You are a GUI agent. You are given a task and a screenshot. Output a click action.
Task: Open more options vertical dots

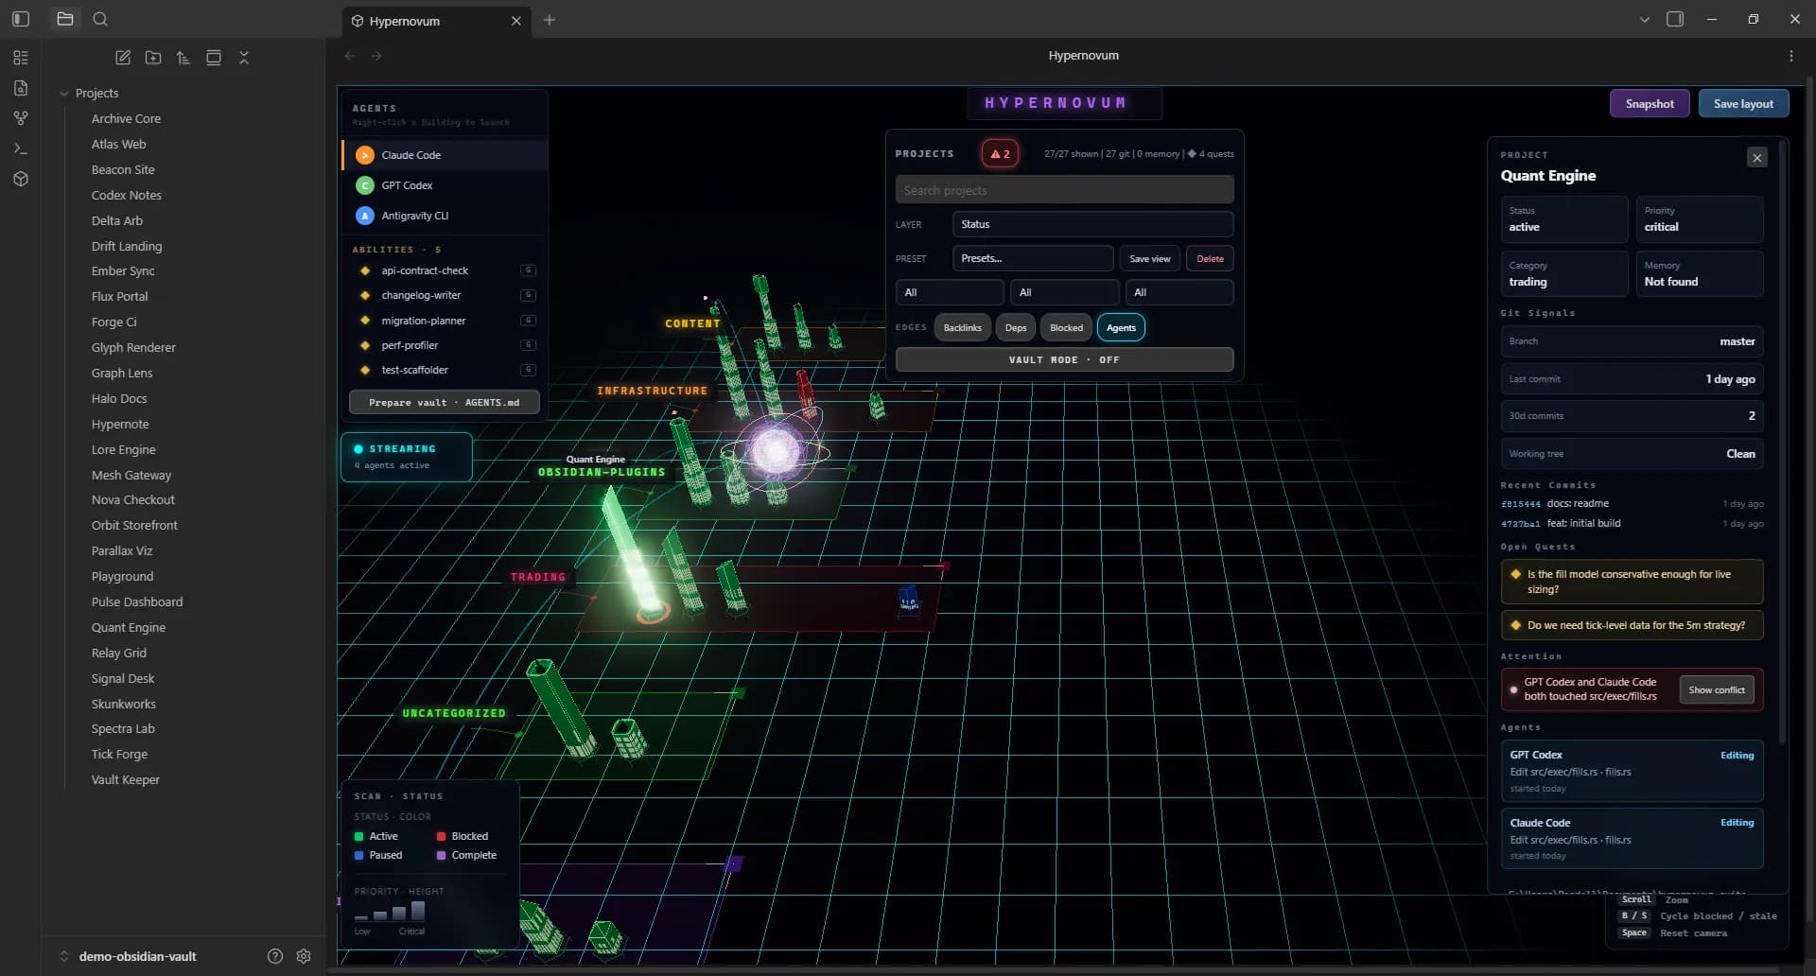pos(1791,56)
